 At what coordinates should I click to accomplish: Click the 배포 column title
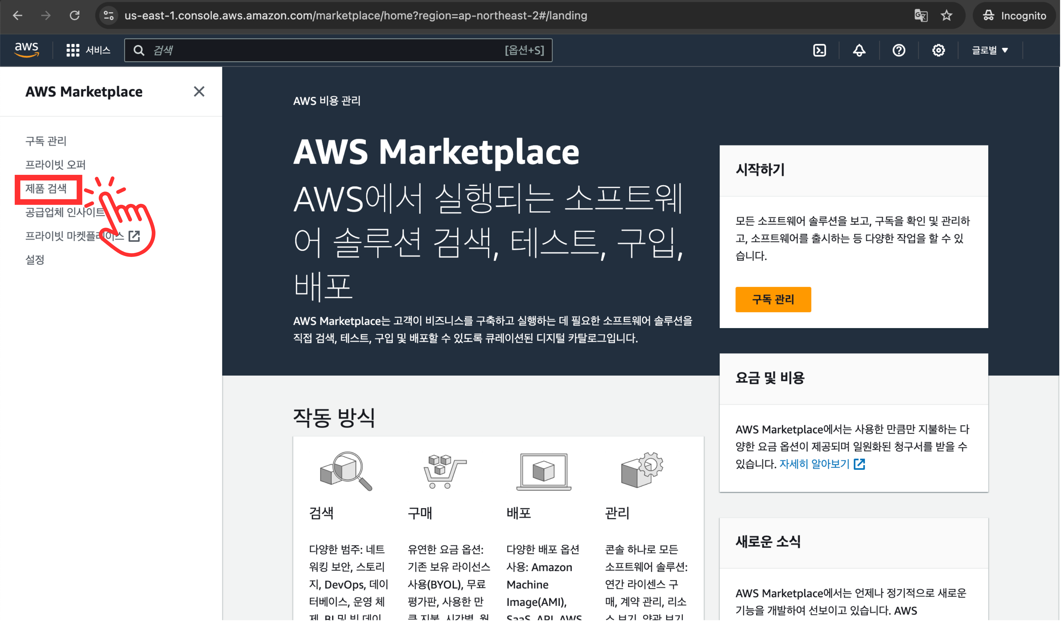click(519, 513)
